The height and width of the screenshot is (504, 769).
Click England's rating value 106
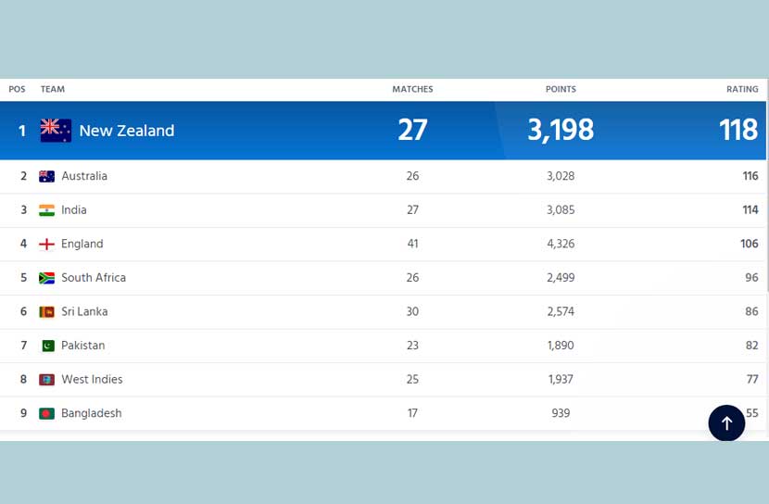[750, 244]
